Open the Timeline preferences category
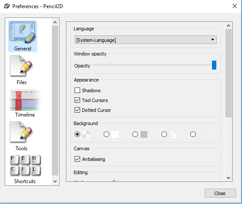 click(25, 103)
